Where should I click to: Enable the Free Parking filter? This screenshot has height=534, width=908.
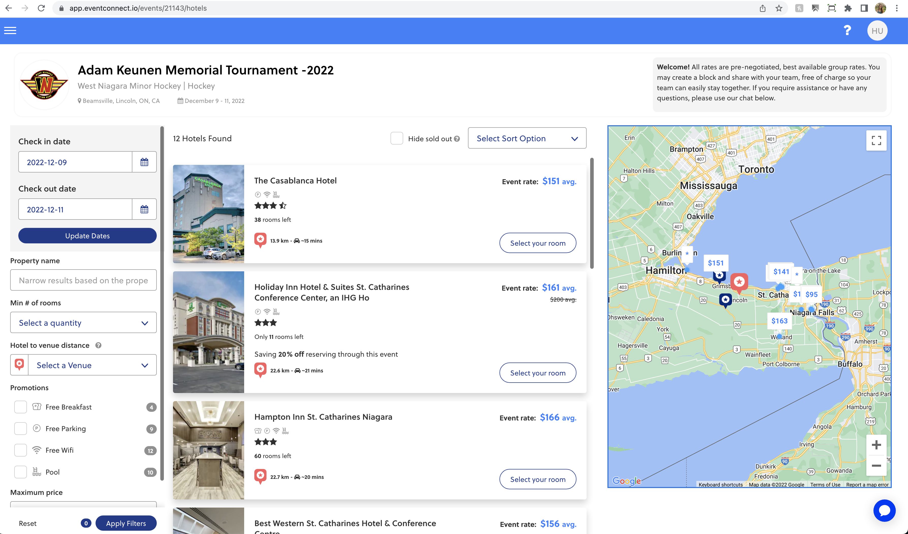point(21,429)
